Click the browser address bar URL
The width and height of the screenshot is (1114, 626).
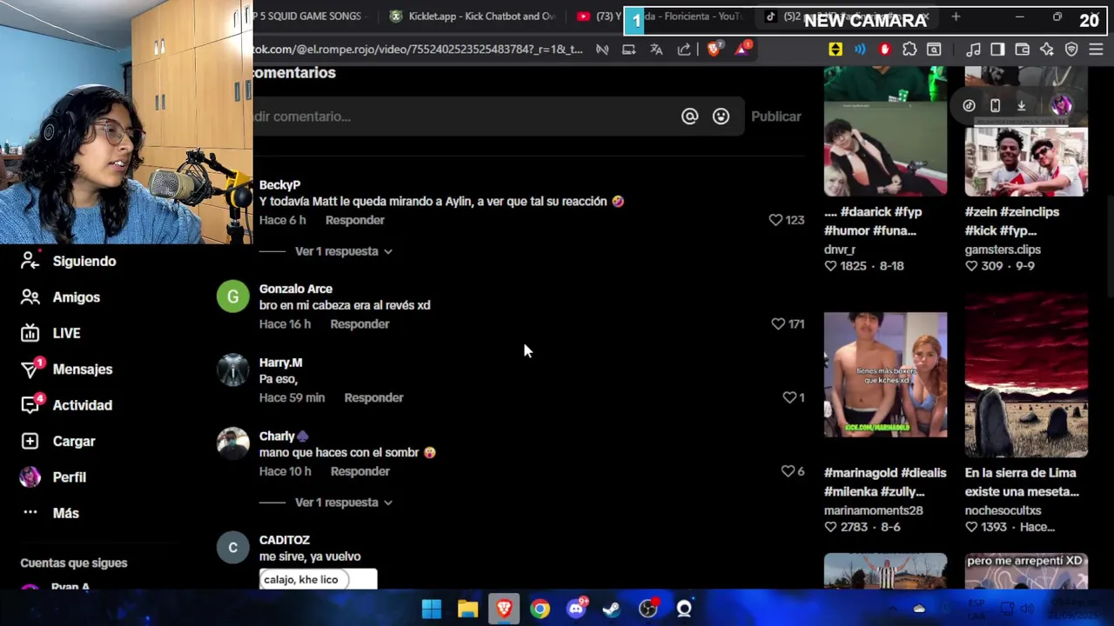pyautogui.click(x=418, y=50)
